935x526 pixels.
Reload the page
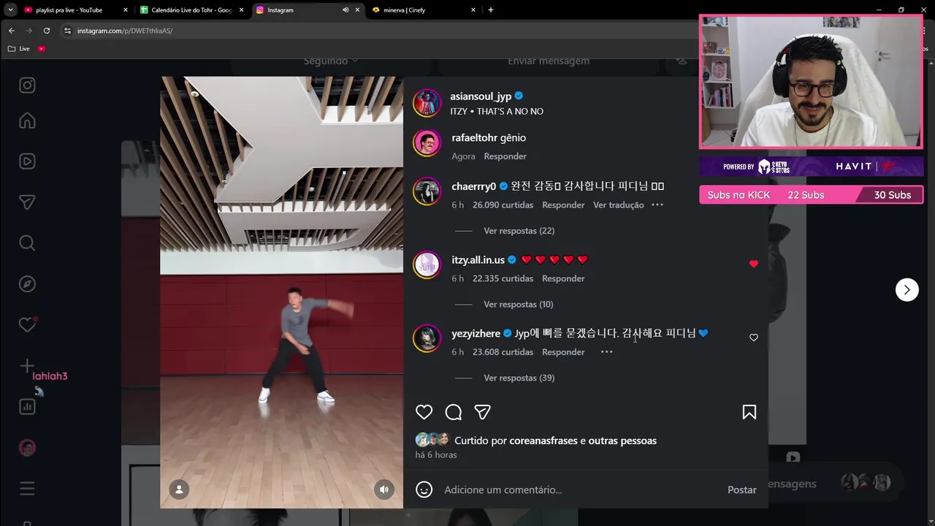(x=47, y=31)
